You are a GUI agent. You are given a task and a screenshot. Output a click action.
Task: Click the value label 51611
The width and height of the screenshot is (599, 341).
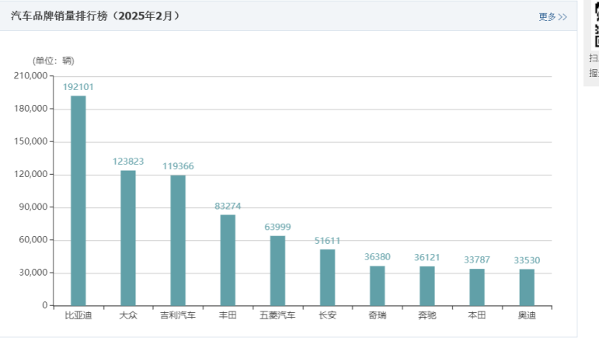[x=327, y=241]
